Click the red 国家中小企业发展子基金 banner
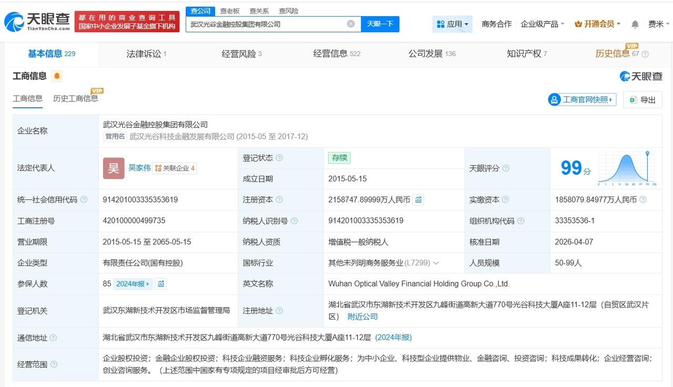 127,22
